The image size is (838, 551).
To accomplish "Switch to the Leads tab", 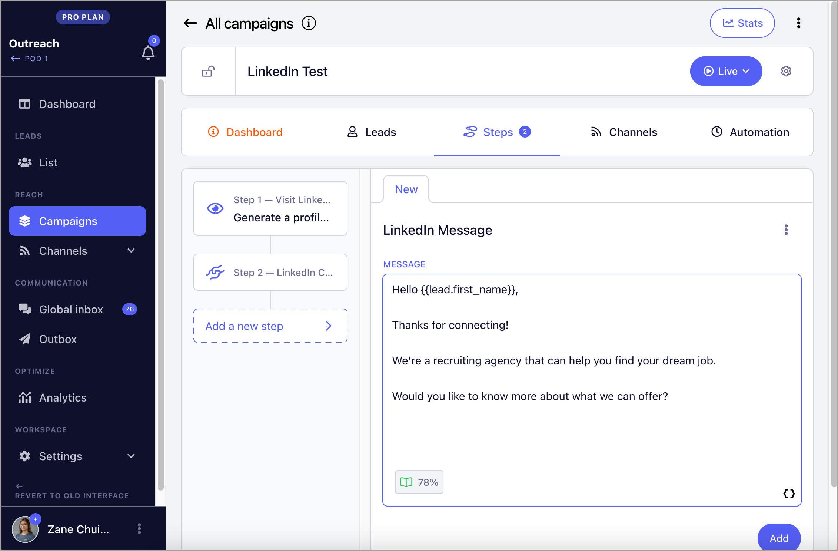I will pyautogui.click(x=372, y=132).
